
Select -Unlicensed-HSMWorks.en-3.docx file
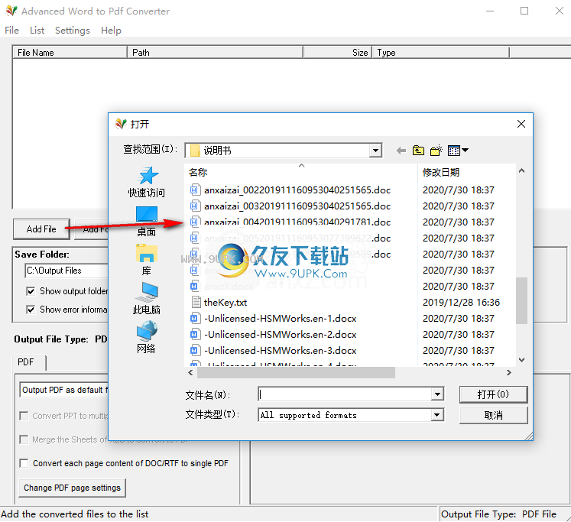pos(273,351)
